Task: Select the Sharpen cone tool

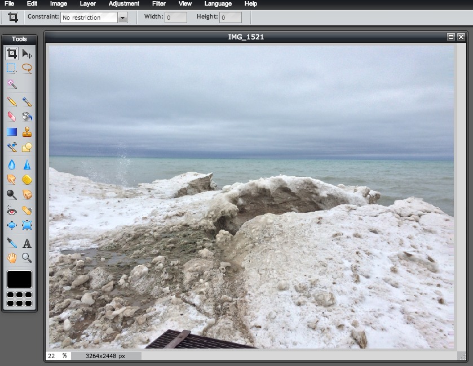Action: [x=27, y=164]
